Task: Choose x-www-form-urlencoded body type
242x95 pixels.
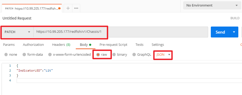Action: (69, 55)
